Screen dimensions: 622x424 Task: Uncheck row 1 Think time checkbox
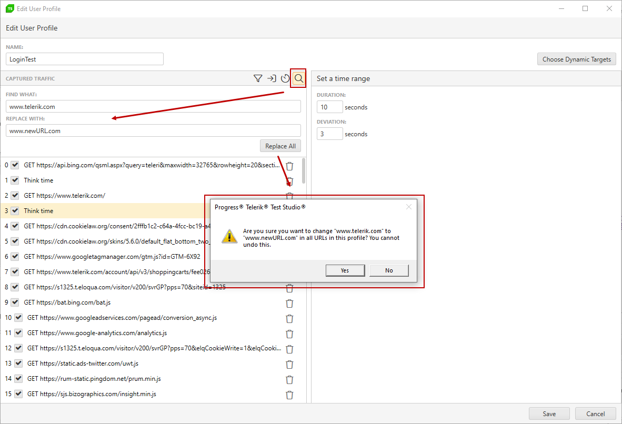15,180
